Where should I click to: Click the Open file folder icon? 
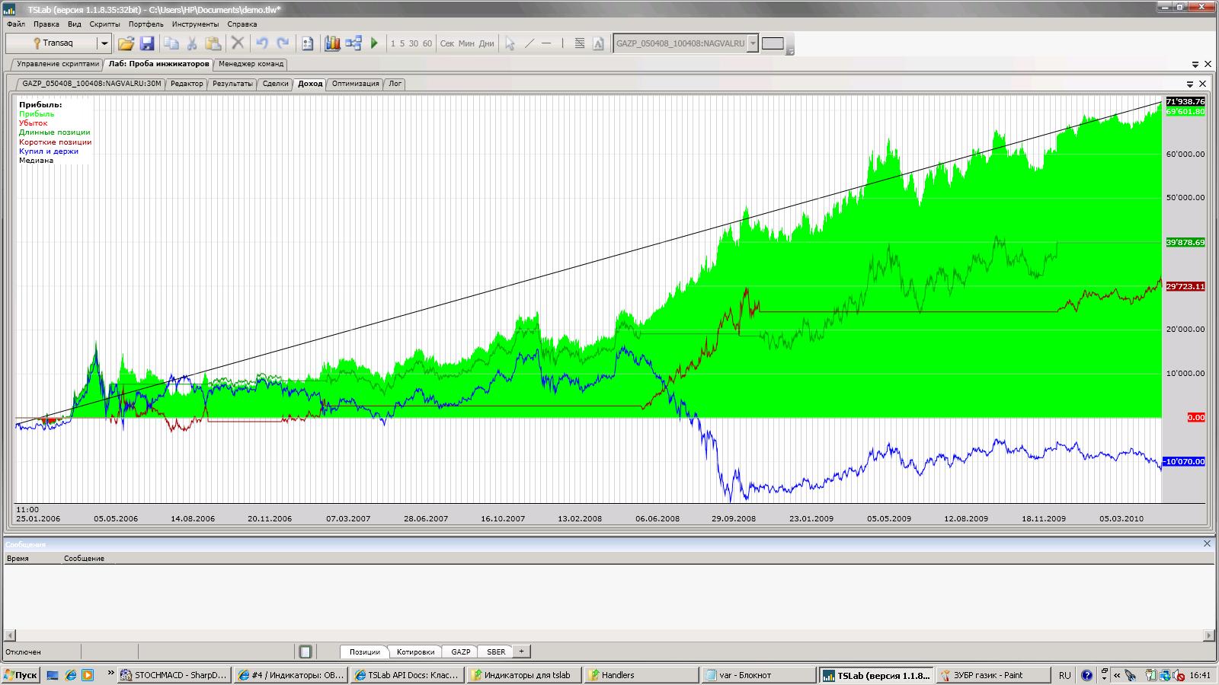coord(126,43)
